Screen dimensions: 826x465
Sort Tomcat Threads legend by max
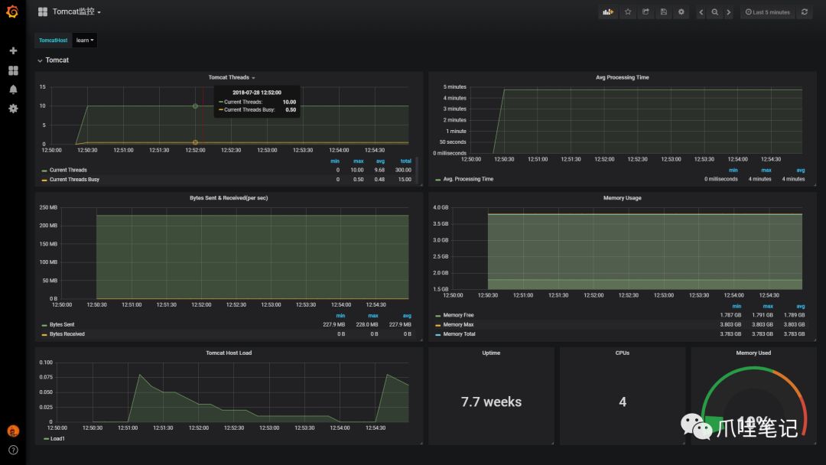click(358, 161)
